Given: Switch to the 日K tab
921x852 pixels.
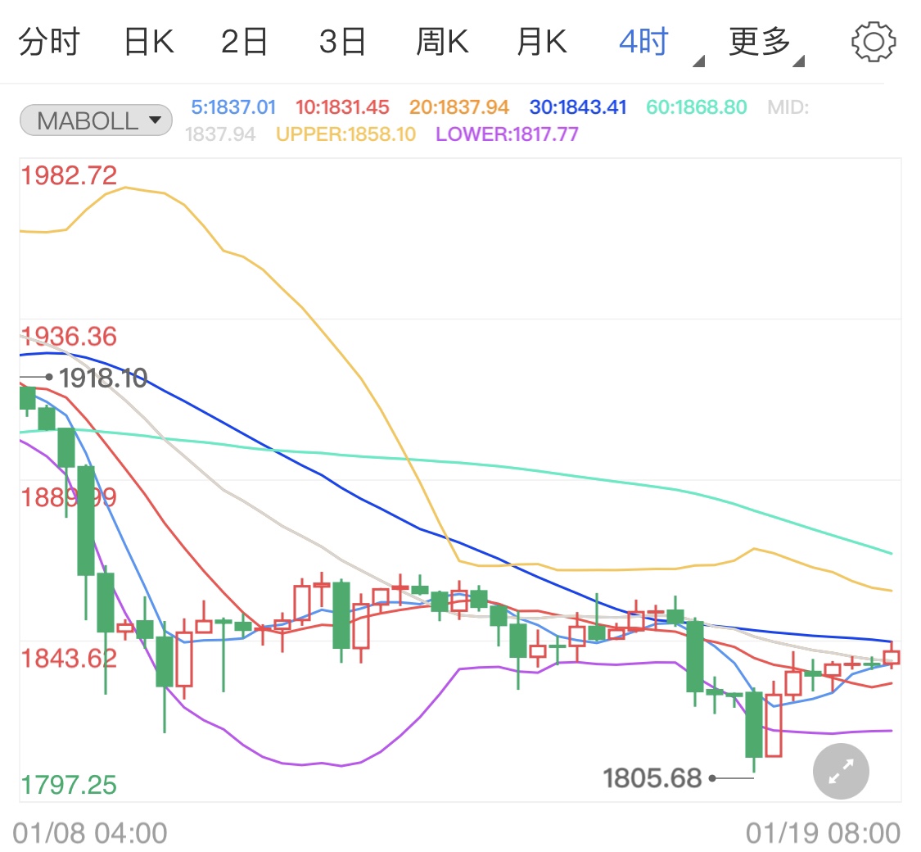Looking at the screenshot, I should click(x=149, y=42).
